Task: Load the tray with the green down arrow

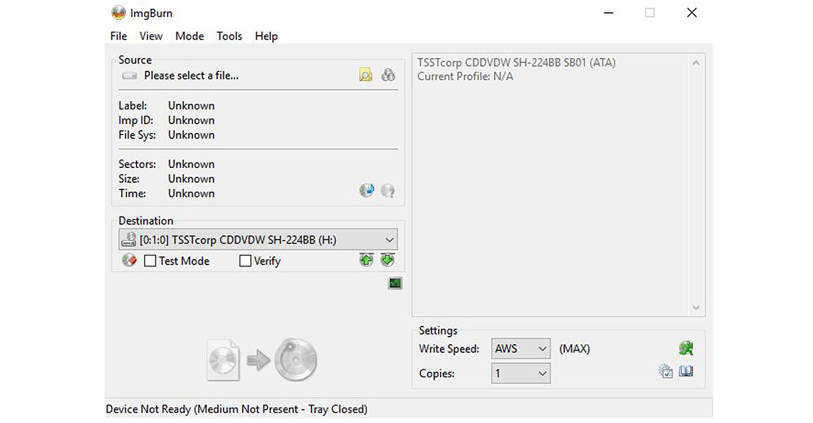Action: tap(387, 260)
